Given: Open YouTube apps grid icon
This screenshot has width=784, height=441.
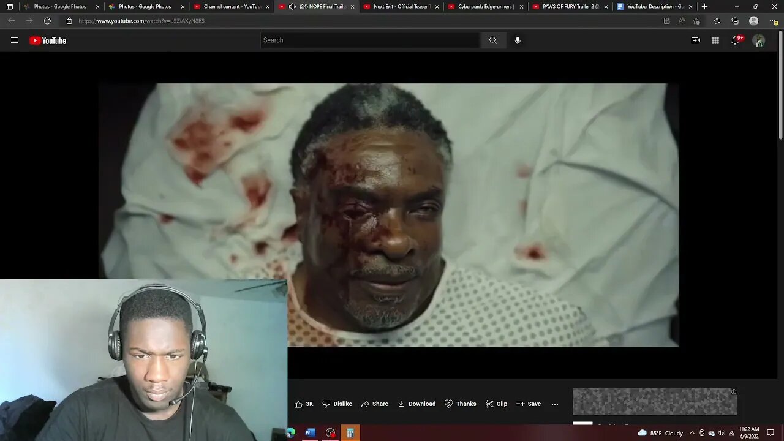Looking at the screenshot, I should tap(715, 40).
